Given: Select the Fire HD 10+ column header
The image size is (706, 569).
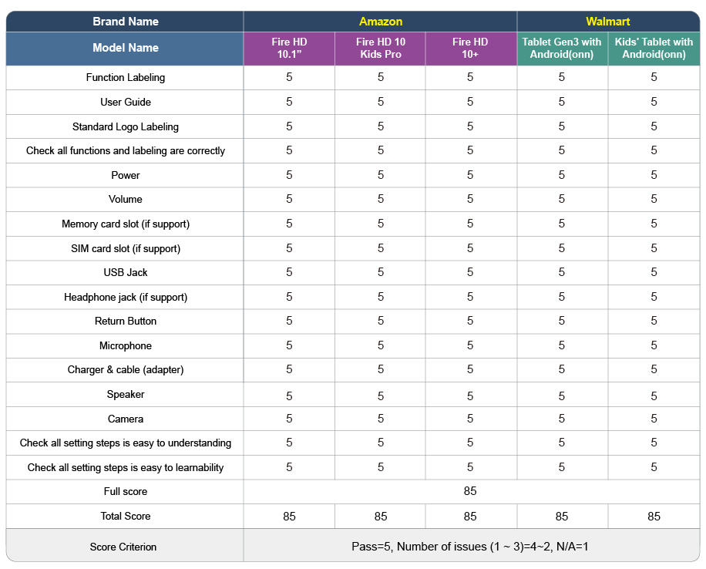Looking at the screenshot, I should click(470, 49).
